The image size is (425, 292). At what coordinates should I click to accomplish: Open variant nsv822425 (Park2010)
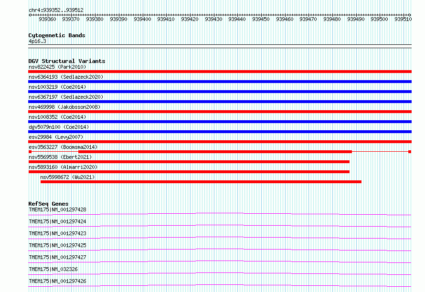(x=57, y=67)
